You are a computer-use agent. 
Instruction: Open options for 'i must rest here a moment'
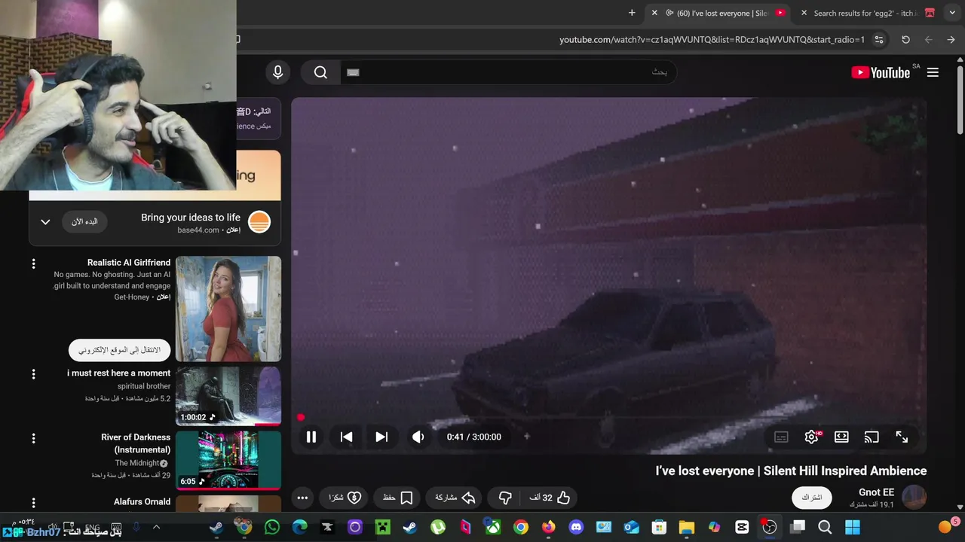click(x=33, y=374)
